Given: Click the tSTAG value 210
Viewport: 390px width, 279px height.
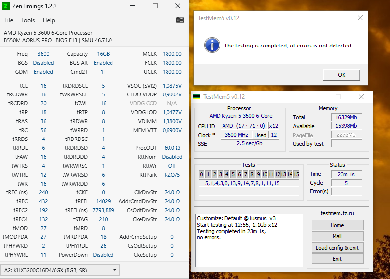Looking at the screenshot, I should [103, 219].
